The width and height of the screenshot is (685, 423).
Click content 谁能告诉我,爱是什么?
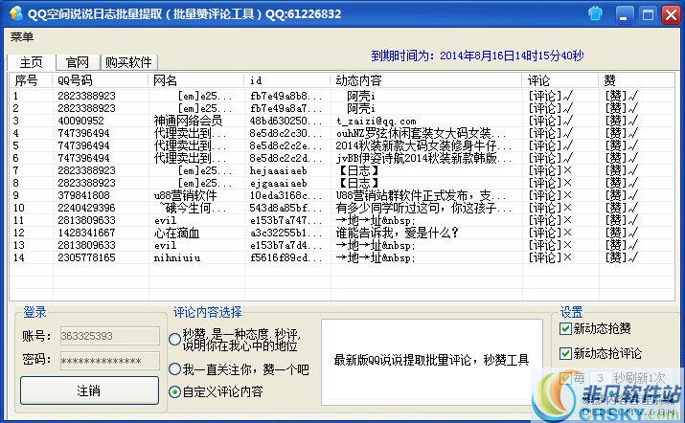[397, 233]
